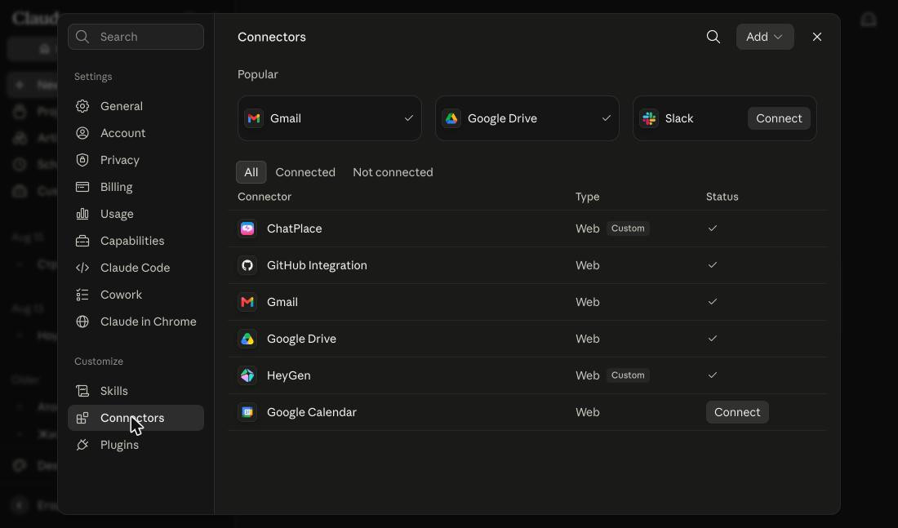Close the settings dialog
Screen dimensions: 898x528
point(817,37)
